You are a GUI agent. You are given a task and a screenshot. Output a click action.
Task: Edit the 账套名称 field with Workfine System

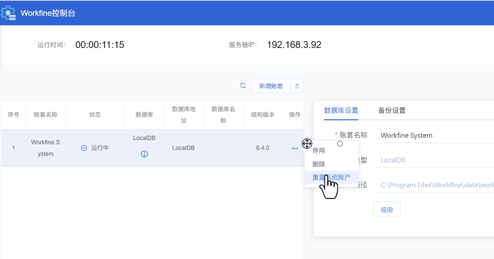tap(433, 135)
